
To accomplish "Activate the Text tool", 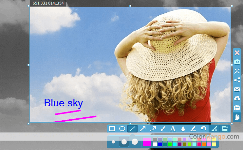I will click(x=173, y=129).
